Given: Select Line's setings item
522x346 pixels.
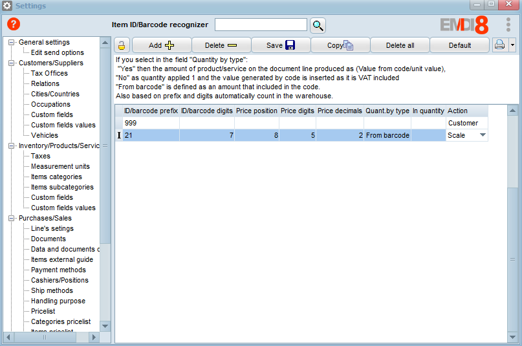Looking at the screenshot, I should 52,228.
